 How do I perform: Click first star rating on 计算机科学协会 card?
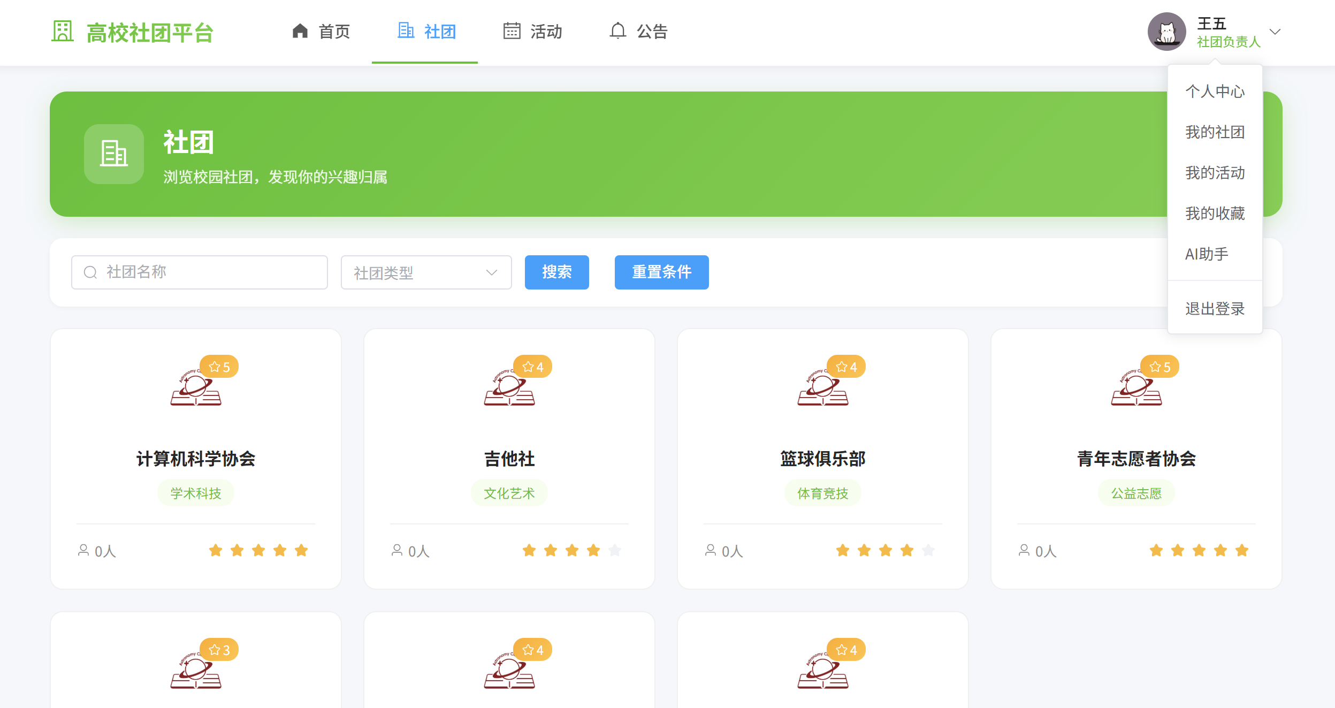tap(216, 550)
